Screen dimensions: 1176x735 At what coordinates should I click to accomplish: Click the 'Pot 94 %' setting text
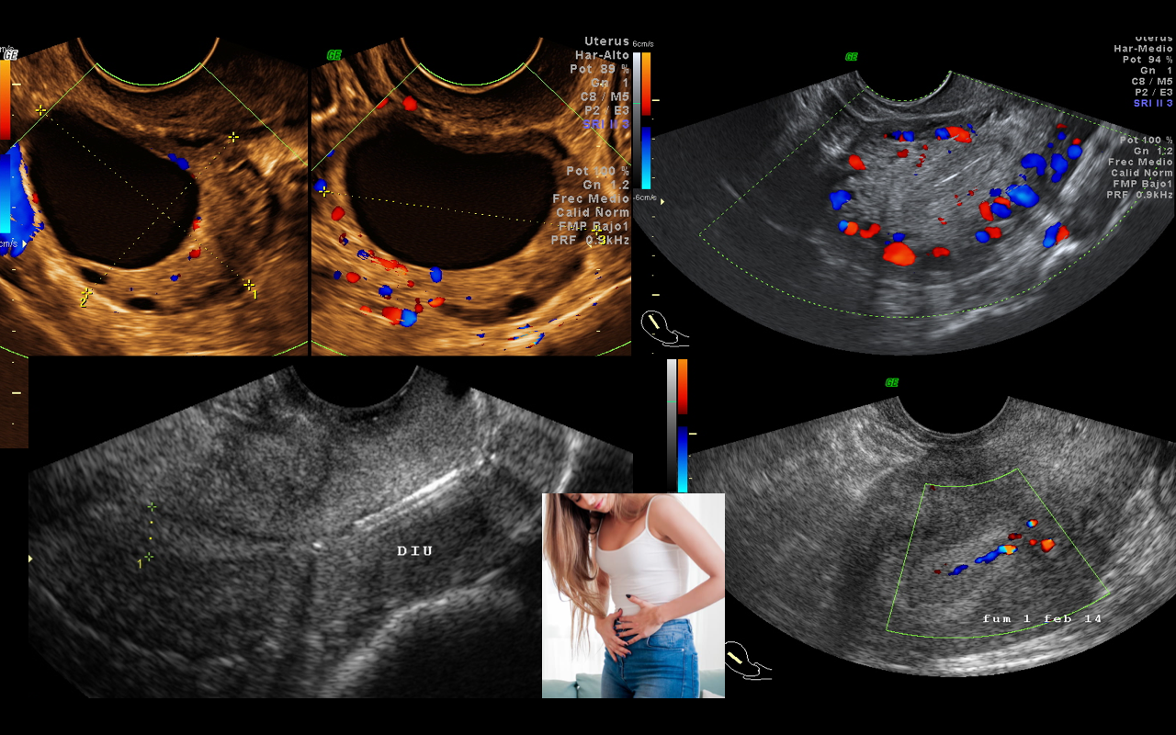(x=1148, y=60)
